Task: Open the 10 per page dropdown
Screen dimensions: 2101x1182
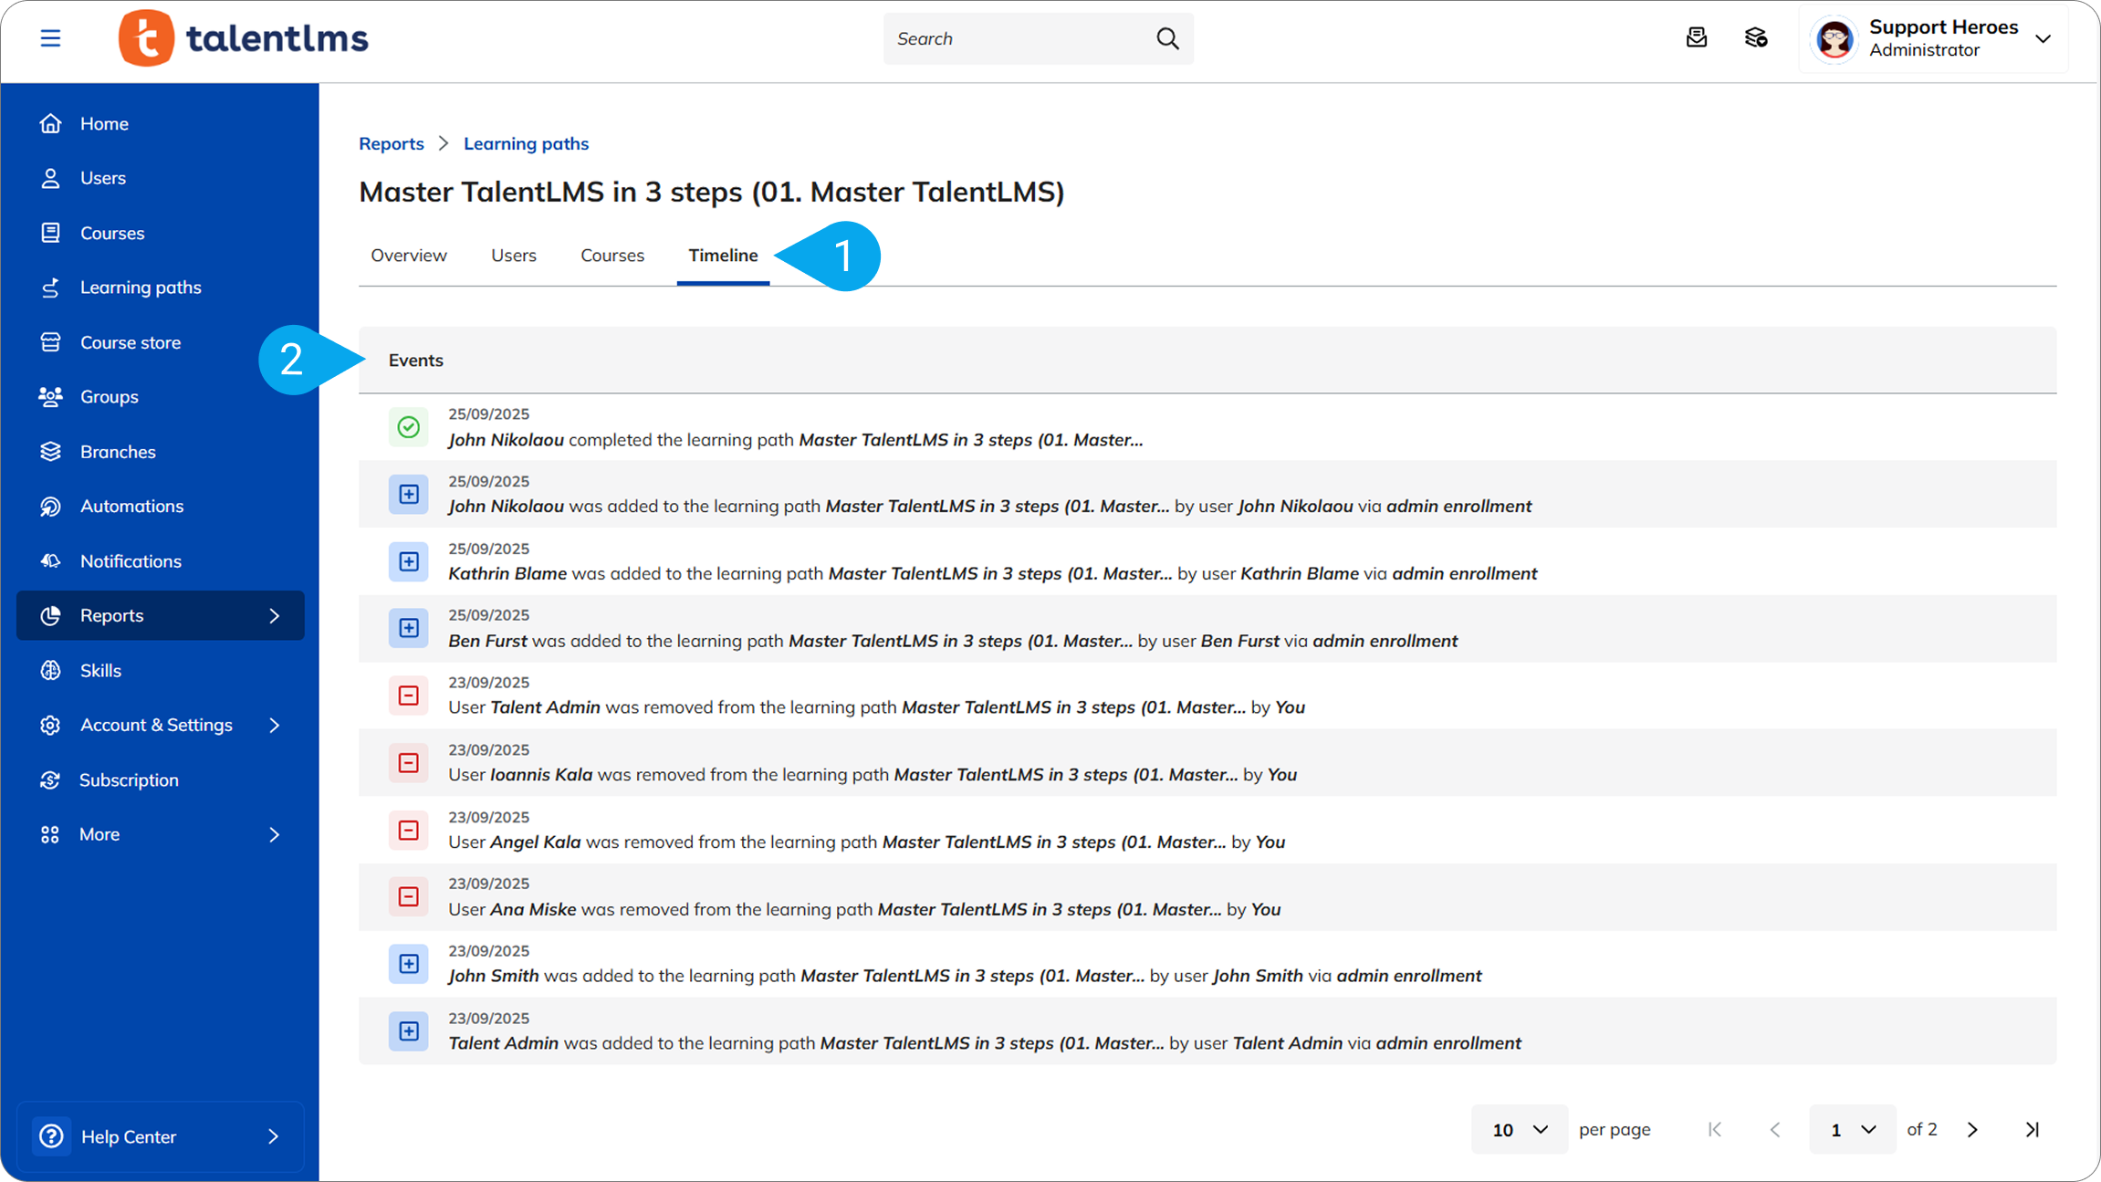Action: pyautogui.click(x=1519, y=1130)
